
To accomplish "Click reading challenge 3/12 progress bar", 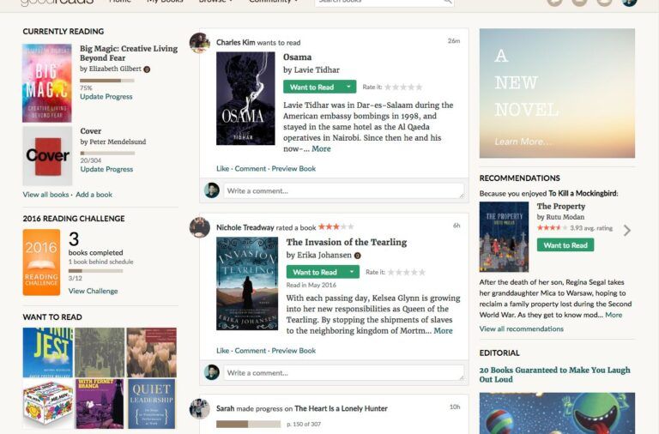I will (x=96, y=271).
